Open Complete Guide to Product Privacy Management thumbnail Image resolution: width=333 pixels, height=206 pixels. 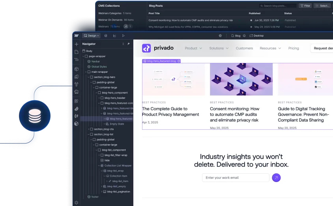pyautogui.click(x=174, y=79)
